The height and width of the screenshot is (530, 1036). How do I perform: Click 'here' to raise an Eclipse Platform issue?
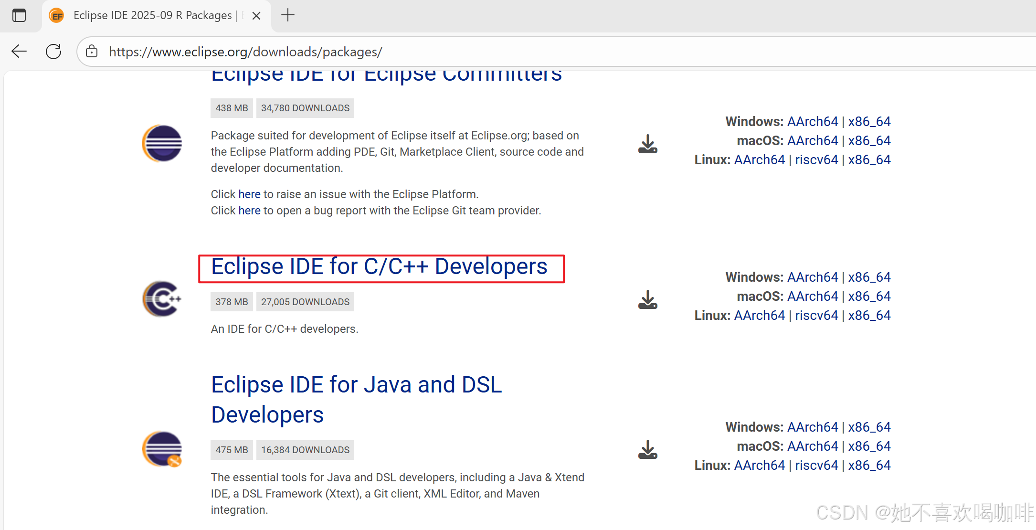click(x=249, y=194)
